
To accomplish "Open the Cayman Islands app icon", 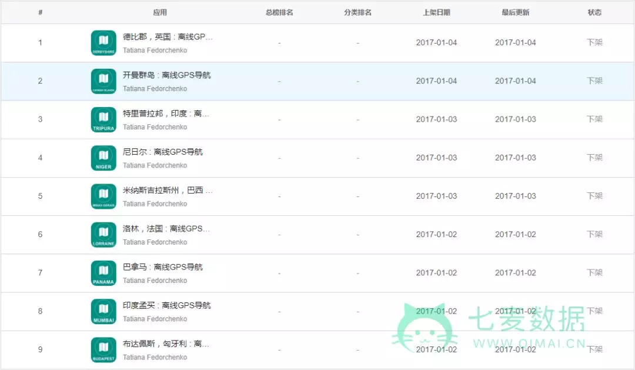I will (103, 81).
